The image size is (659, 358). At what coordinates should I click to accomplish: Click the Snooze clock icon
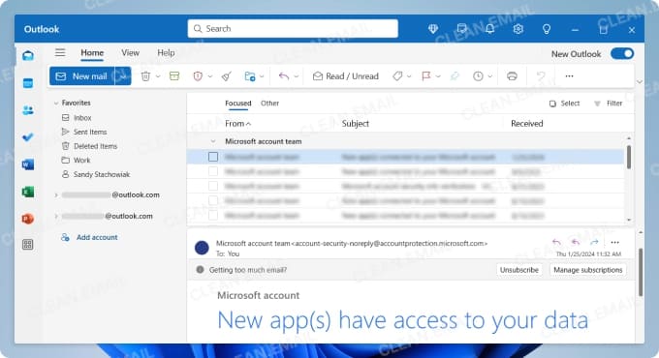coord(478,76)
